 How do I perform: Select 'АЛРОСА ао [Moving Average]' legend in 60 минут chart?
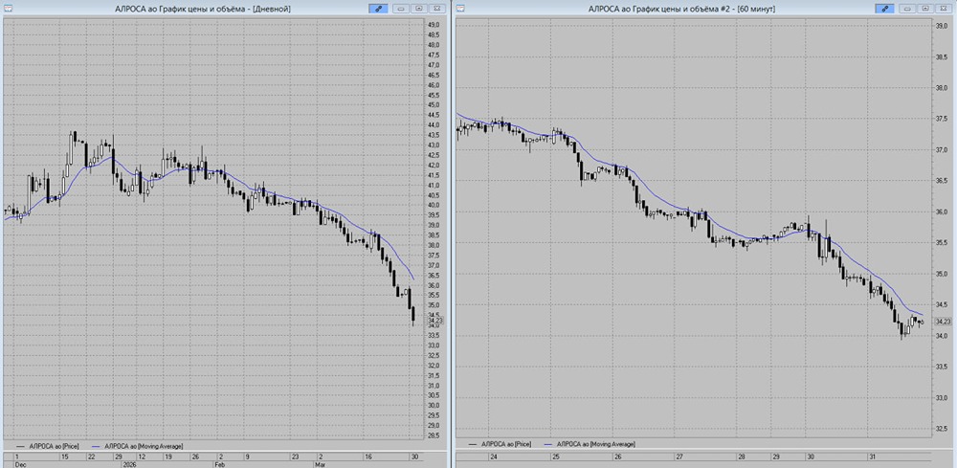595,444
